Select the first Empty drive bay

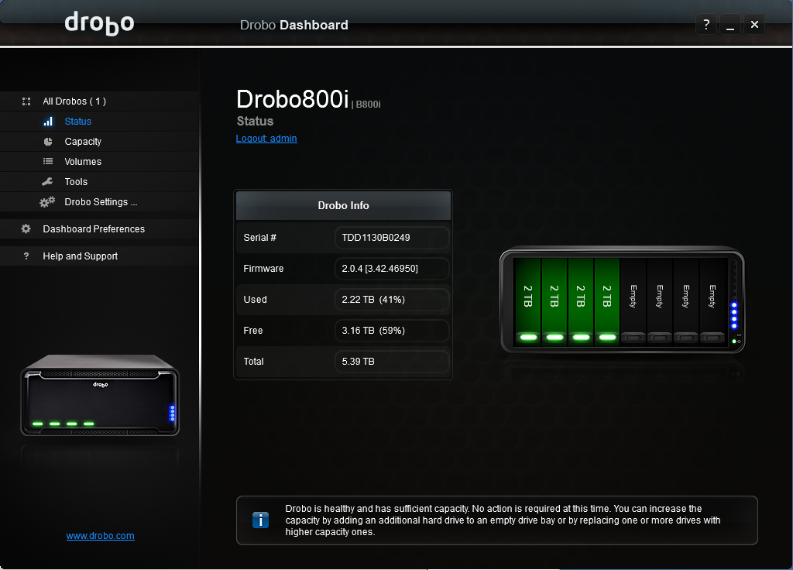(633, 302)
